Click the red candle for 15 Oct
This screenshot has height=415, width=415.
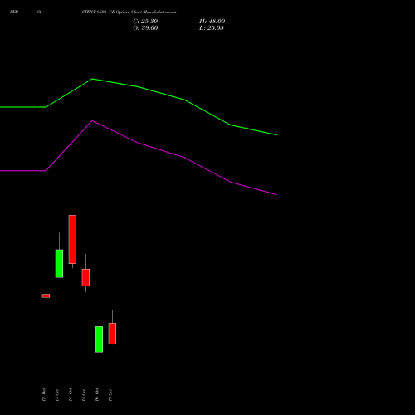tap(85, 277)
